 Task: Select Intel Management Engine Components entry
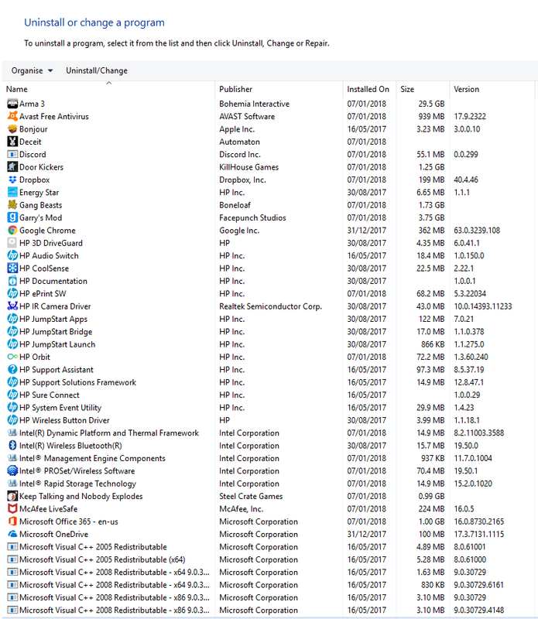[x=269, y=458]
